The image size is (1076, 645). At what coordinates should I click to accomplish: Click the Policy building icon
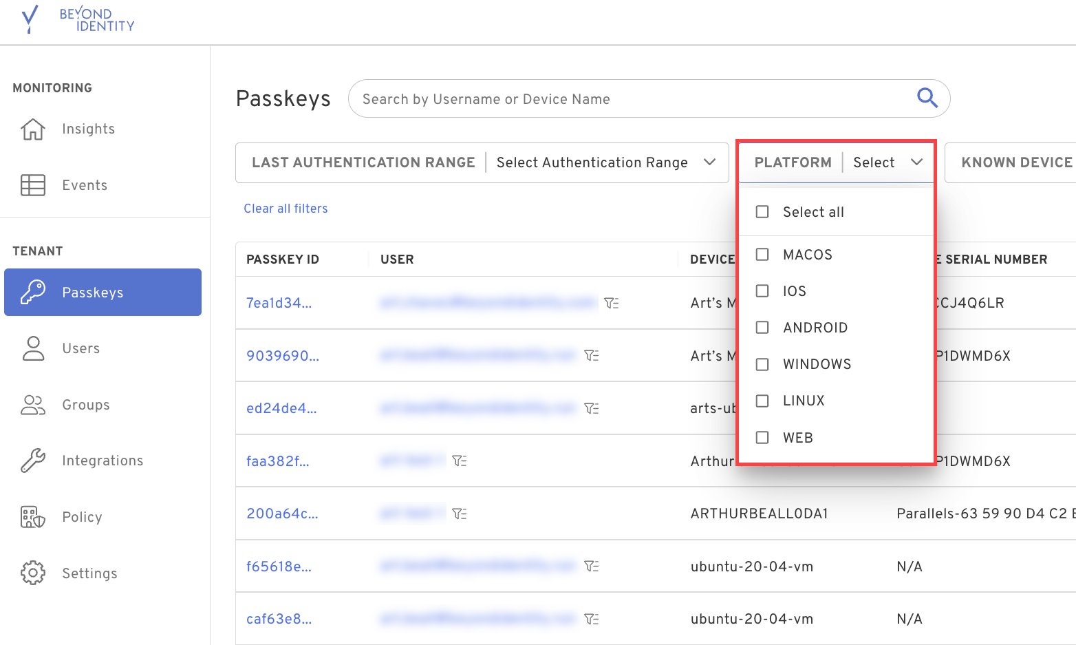(32, 516)
